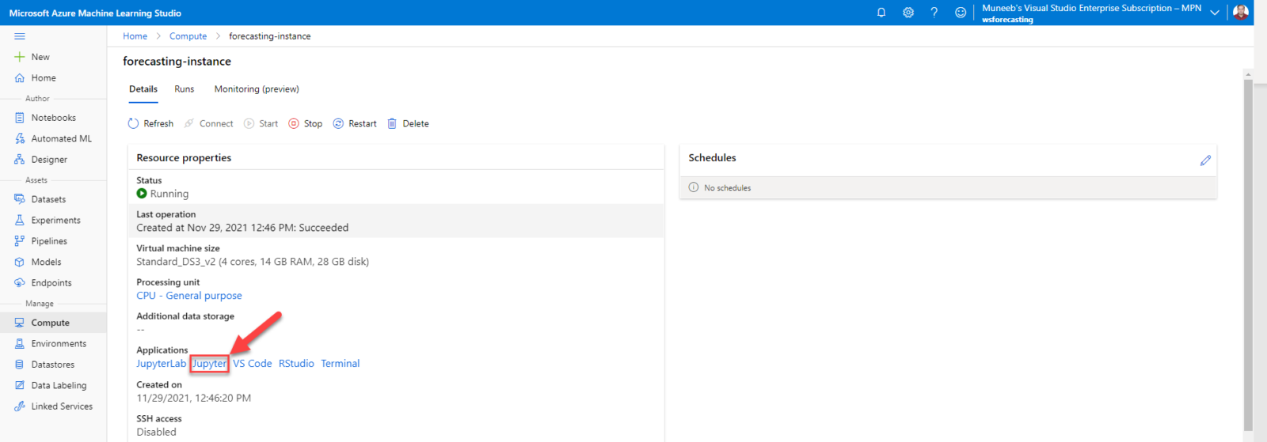Image resolution: width=1267 pixels, height=442 pixels.
Task: Click the feedback smiley face icon
Action: (961, 13)
